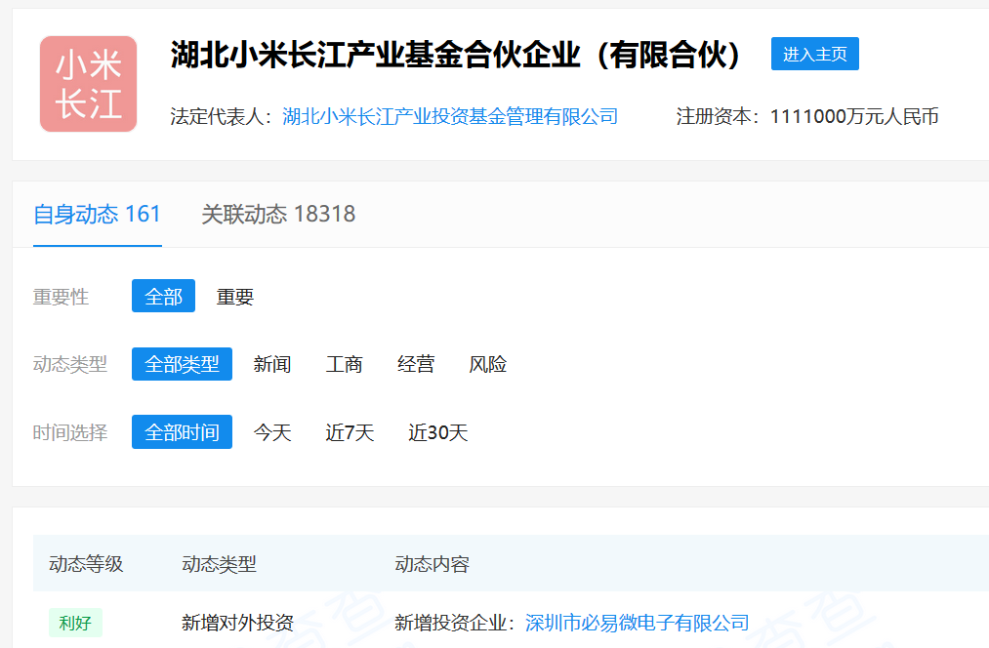989x648 pixels.
Task: Filter time range to 近7天
Action: 350,432
